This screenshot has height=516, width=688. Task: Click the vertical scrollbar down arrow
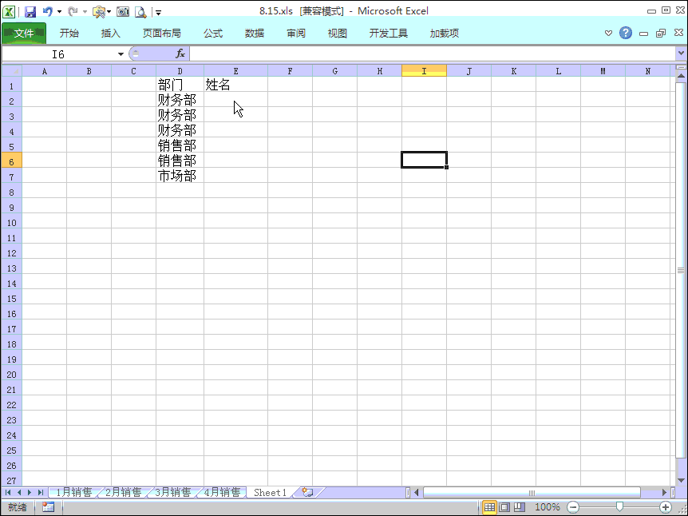(681, 480)
